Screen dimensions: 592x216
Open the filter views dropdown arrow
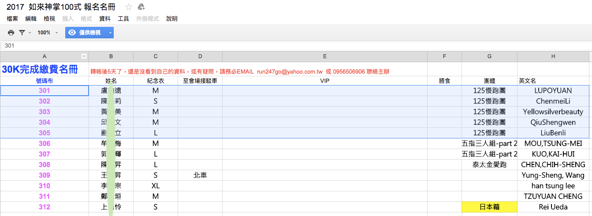pos(30,33)
